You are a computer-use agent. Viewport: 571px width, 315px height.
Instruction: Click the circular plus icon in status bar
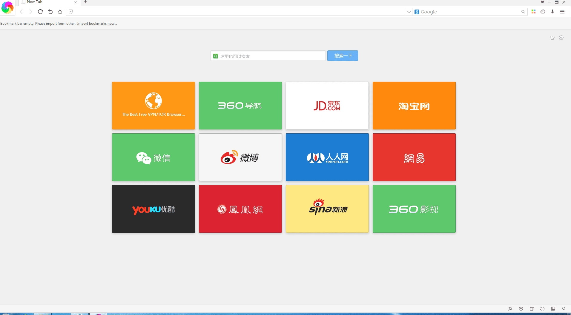(521, 309)
